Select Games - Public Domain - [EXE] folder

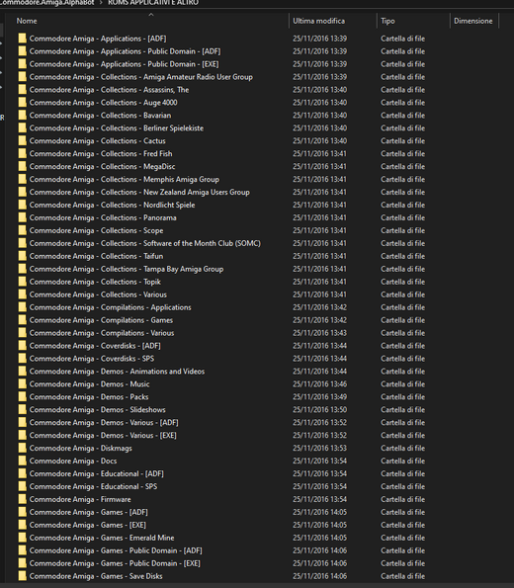pos(115,563)
